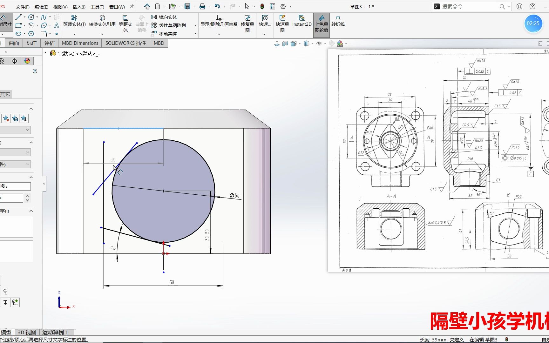Open Display/Delete Relations (显示/删除几何关系)
The image size is (549, 343).
219,21
